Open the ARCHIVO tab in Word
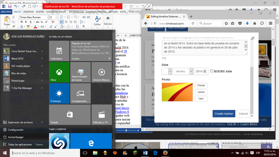 tap(6, 12)
